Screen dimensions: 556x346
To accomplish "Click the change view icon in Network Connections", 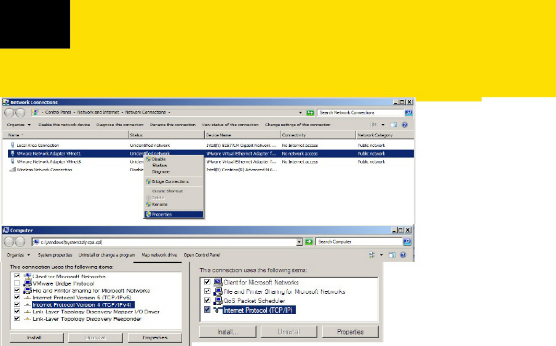I will [x=373, y=125].
